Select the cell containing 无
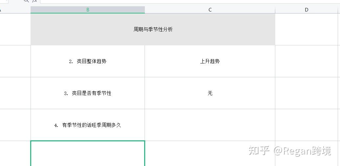The image size is (340, 166). pos(210,93)
